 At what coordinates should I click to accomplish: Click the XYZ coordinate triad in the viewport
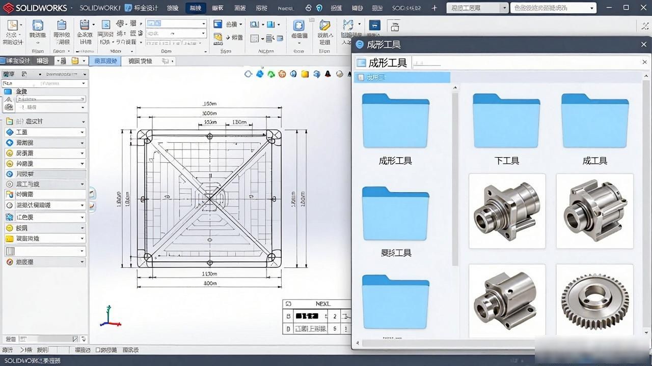(x=110, y=316)
